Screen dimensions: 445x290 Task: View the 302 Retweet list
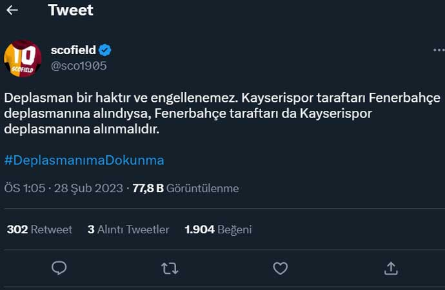pyautogui.click(x=39, y=229)
